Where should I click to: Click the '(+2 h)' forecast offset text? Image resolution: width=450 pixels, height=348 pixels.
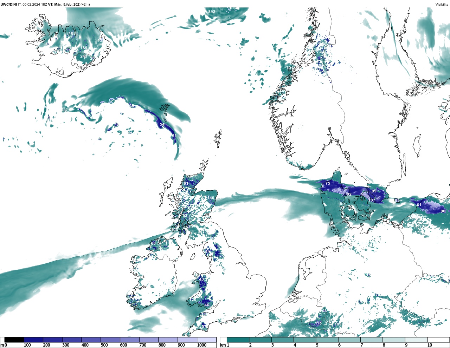pos(85,4)
